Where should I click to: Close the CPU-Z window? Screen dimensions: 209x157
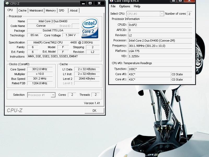99,3
